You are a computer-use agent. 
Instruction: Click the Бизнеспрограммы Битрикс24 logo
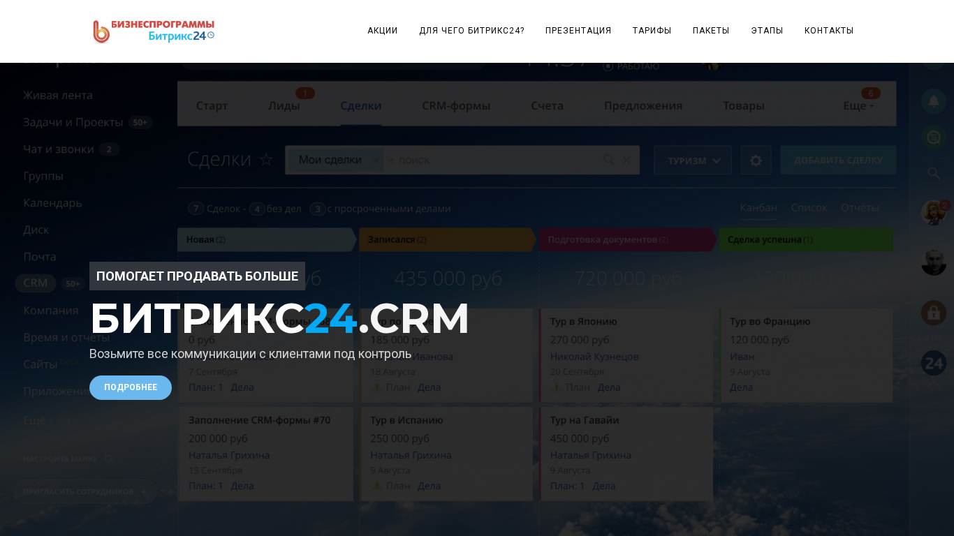point(154,31)
